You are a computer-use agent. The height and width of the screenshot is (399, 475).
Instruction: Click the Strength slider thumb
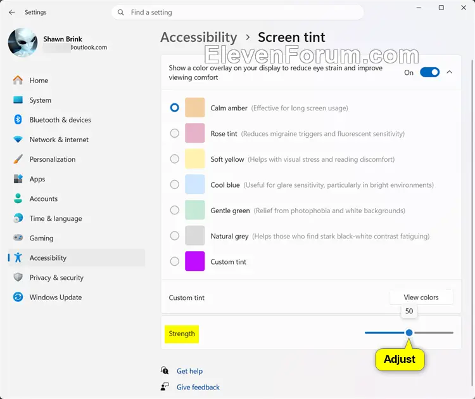click(x=409, y=332)
